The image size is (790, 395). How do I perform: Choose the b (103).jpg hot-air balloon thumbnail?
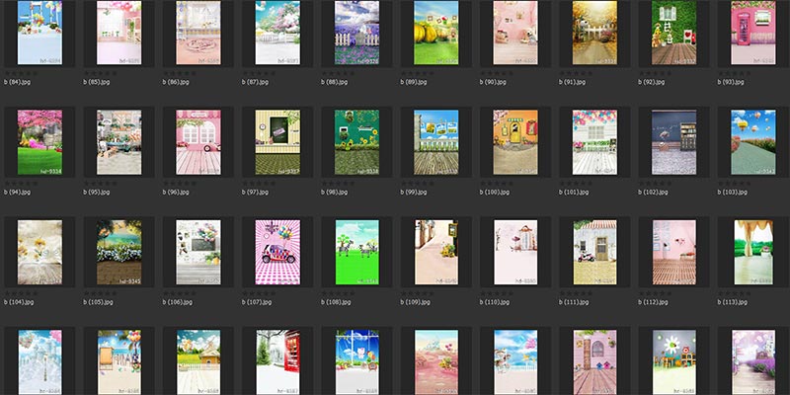(x=753, y=142)
